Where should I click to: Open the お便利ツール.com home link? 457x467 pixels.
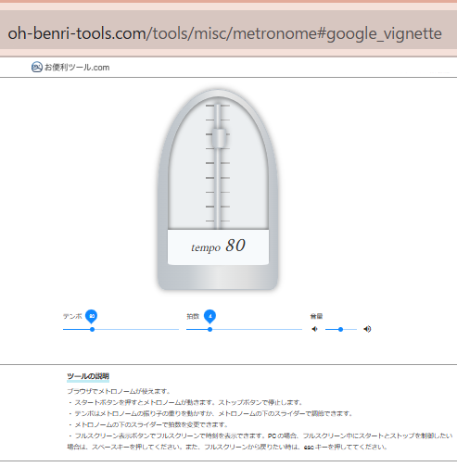click(70, 67)
